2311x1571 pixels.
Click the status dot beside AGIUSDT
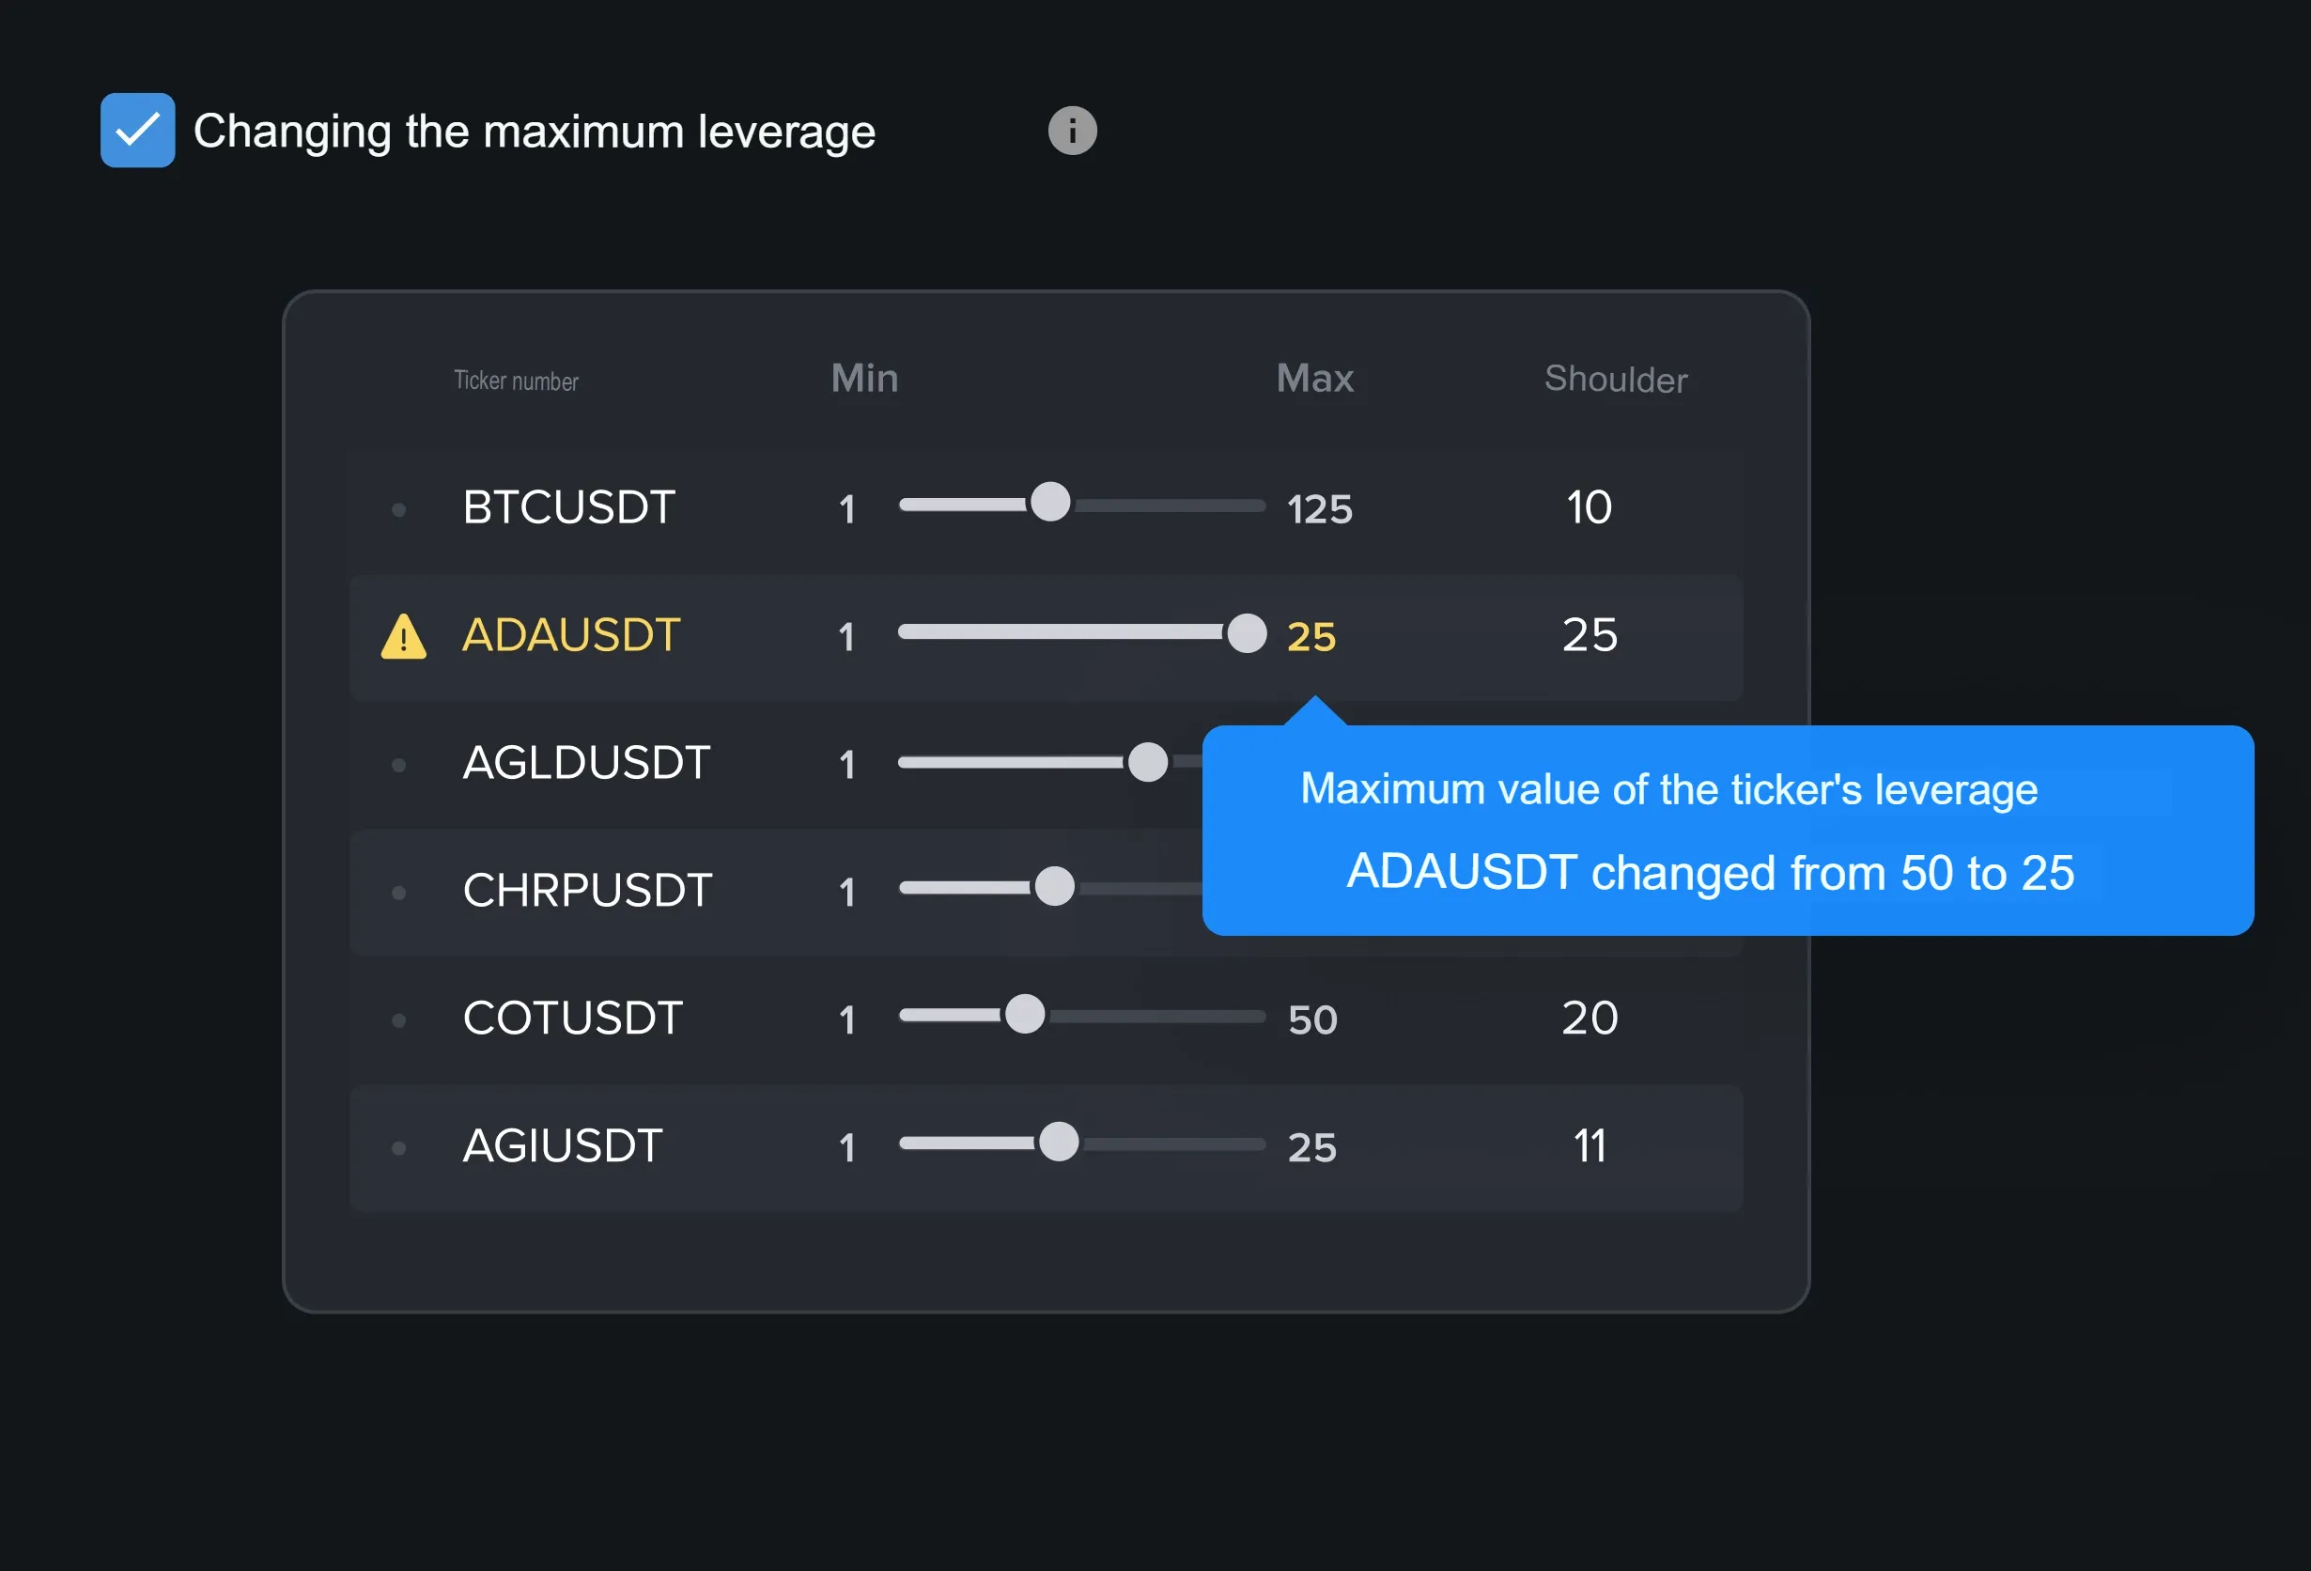(x=398, y=1147)
